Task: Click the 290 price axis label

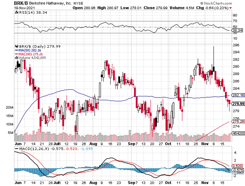Action: 236,67
